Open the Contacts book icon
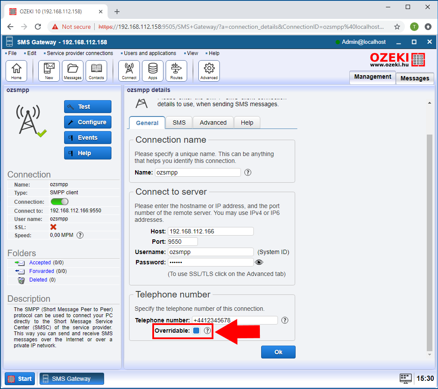Screen dimensions: 438x389 96,70
